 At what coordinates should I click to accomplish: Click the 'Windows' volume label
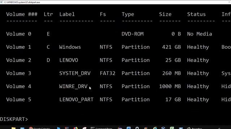point(70,47)
